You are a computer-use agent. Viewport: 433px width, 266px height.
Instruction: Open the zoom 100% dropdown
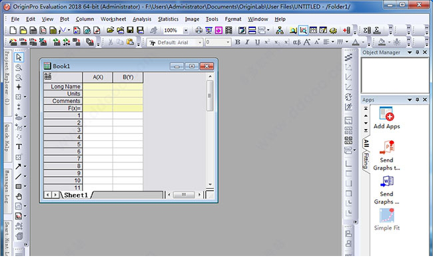186,31
